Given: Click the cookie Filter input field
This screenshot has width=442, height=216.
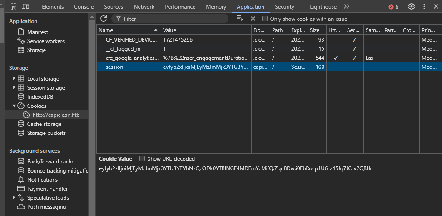Looking at the screenshot, I should point(173,19).
